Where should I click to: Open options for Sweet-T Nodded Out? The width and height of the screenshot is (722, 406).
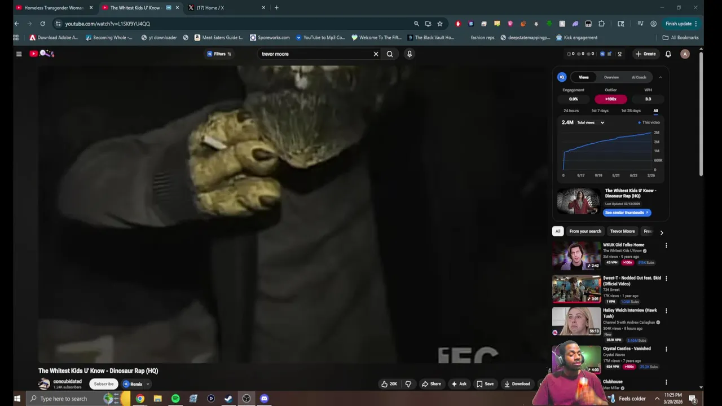click(x=666, y=279)
